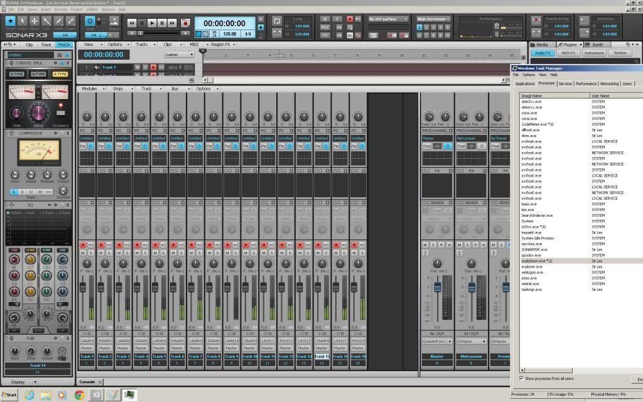Click the MIDI FX browser button
Screen dimensions: 643x402
point(570,54)
